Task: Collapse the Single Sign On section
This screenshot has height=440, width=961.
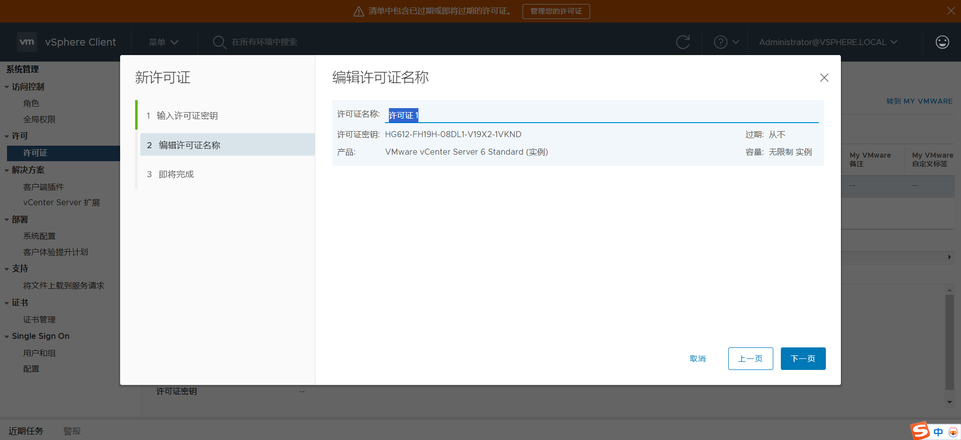Action: [7, 336]
